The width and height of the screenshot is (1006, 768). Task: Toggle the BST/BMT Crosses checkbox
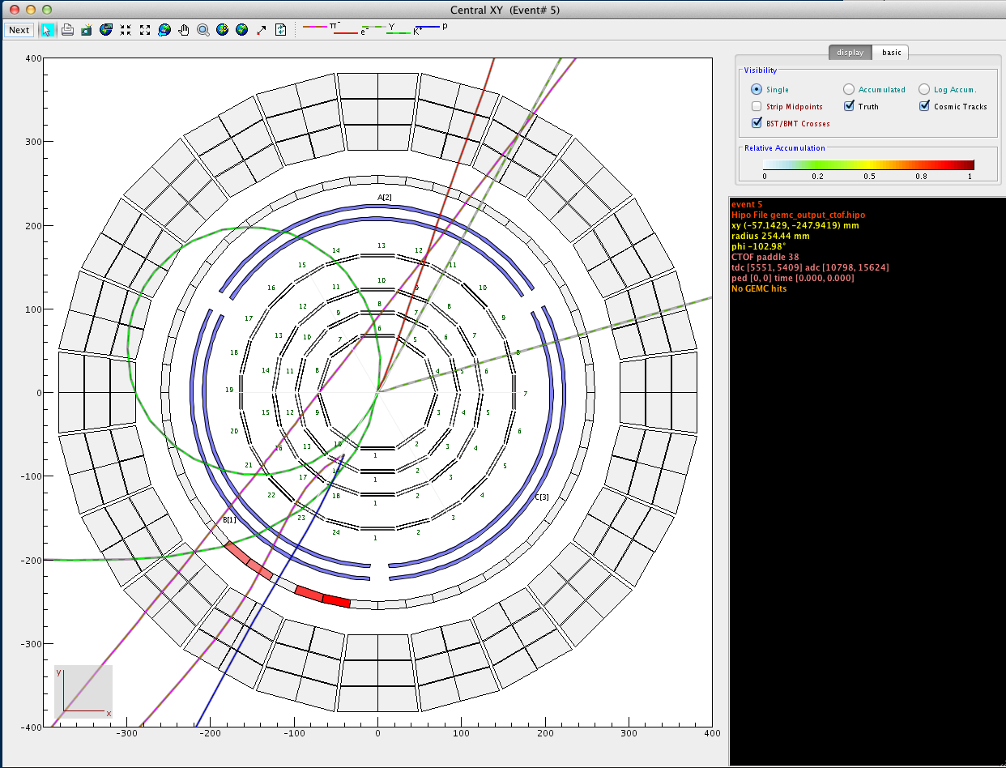[757, 123]
